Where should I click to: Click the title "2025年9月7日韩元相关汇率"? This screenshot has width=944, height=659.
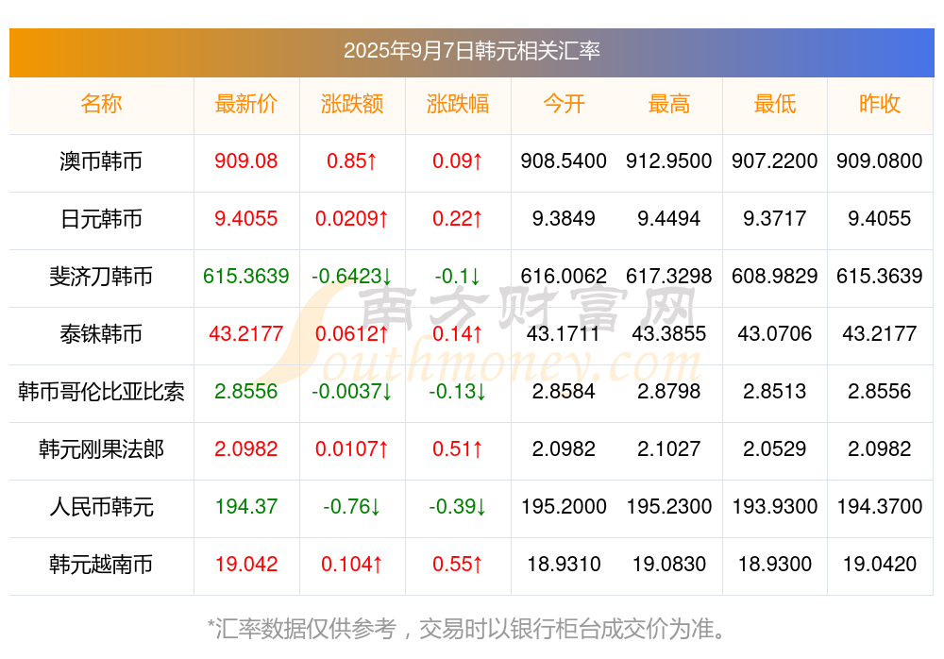[x=471, y=51]
